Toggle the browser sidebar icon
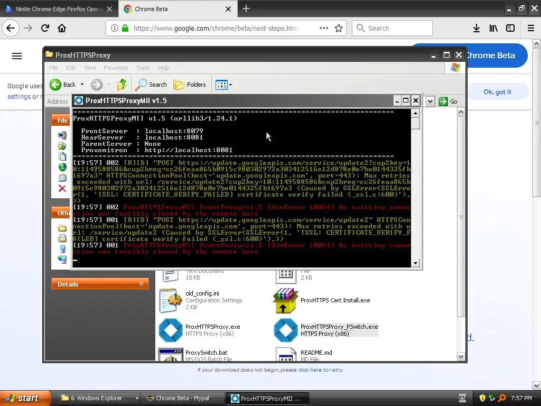541x406 pixels. click(x=510, y=28)
